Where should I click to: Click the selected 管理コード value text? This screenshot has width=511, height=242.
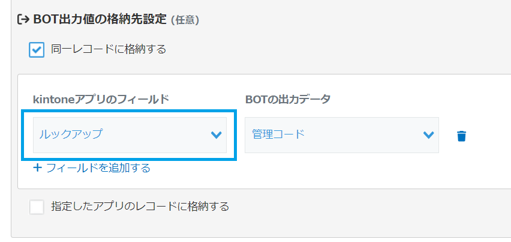click(x=278, y=135)
